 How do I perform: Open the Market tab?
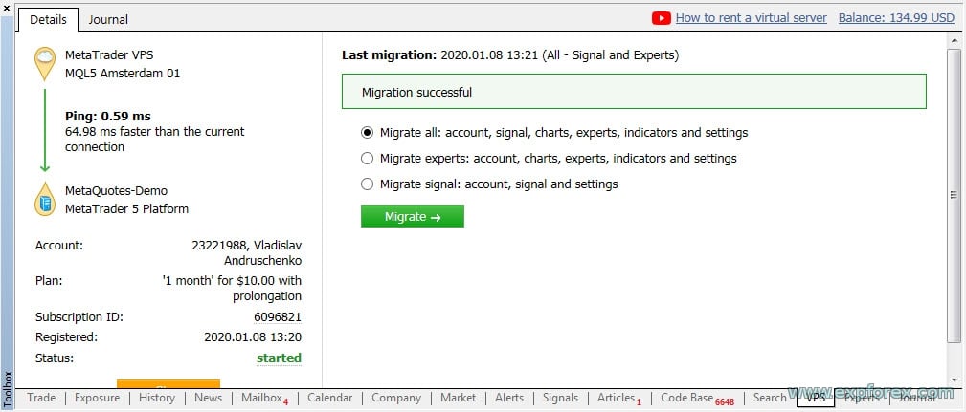[458, 398]
